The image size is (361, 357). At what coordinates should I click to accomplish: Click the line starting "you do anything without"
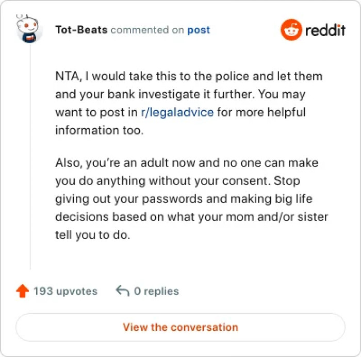click(177, 181)
